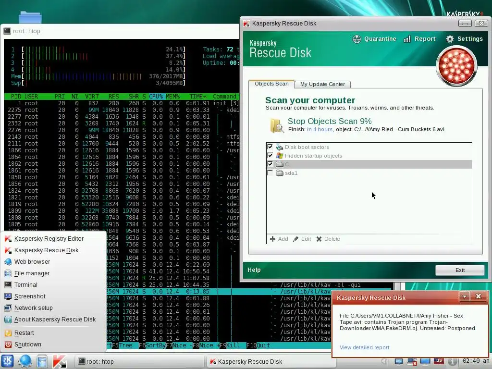This screenshot has height=369, width=492.
Task: Switch to My Update Center tab
Action: point(322,84)
